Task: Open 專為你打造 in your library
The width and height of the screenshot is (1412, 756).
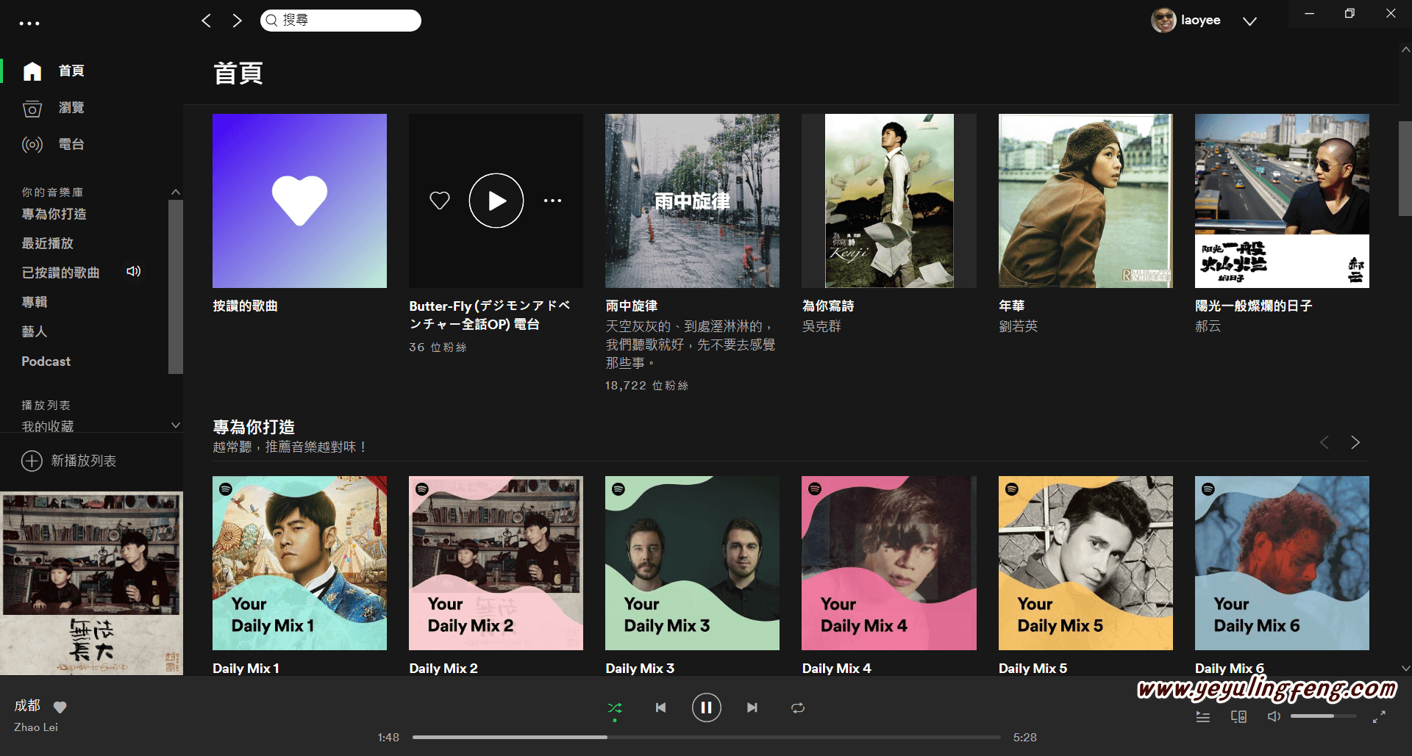Action: tap(54, 214)
